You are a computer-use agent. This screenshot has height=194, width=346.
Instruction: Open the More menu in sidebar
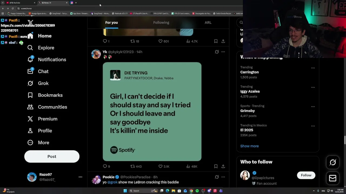38,143
